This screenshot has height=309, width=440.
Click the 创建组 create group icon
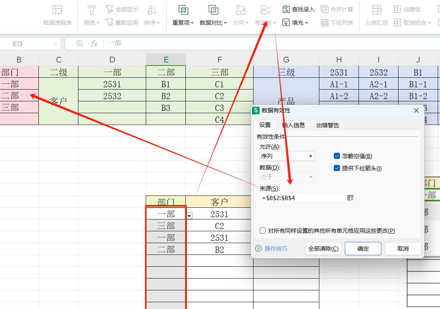pyautogui.click(x=397, y=9)
